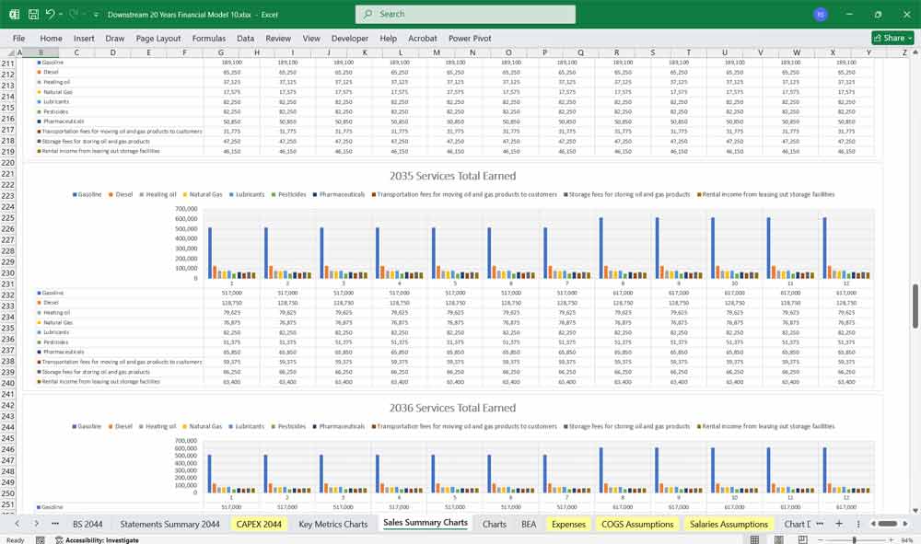
Task: Open the CAPEX 2044 sheet tab
Action: tap(258, 523)
